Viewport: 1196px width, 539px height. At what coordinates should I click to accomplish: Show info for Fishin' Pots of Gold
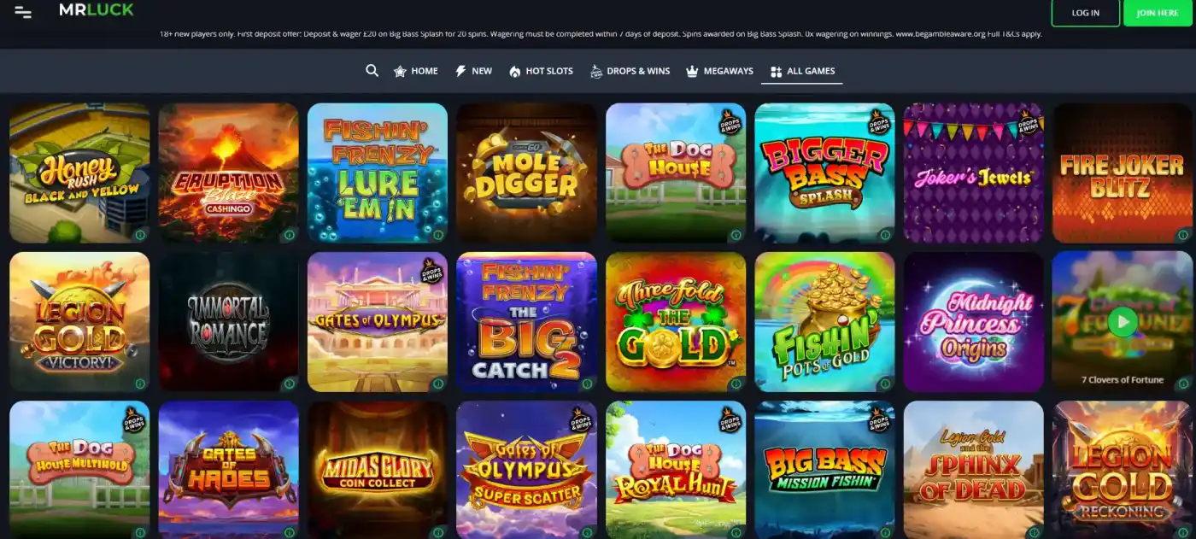885,384
